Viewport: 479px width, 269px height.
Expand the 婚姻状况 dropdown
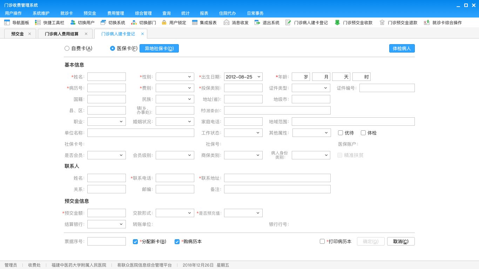tap(175, 122)
